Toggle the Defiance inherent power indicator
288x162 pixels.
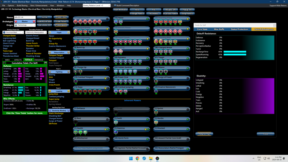(107, 110)
